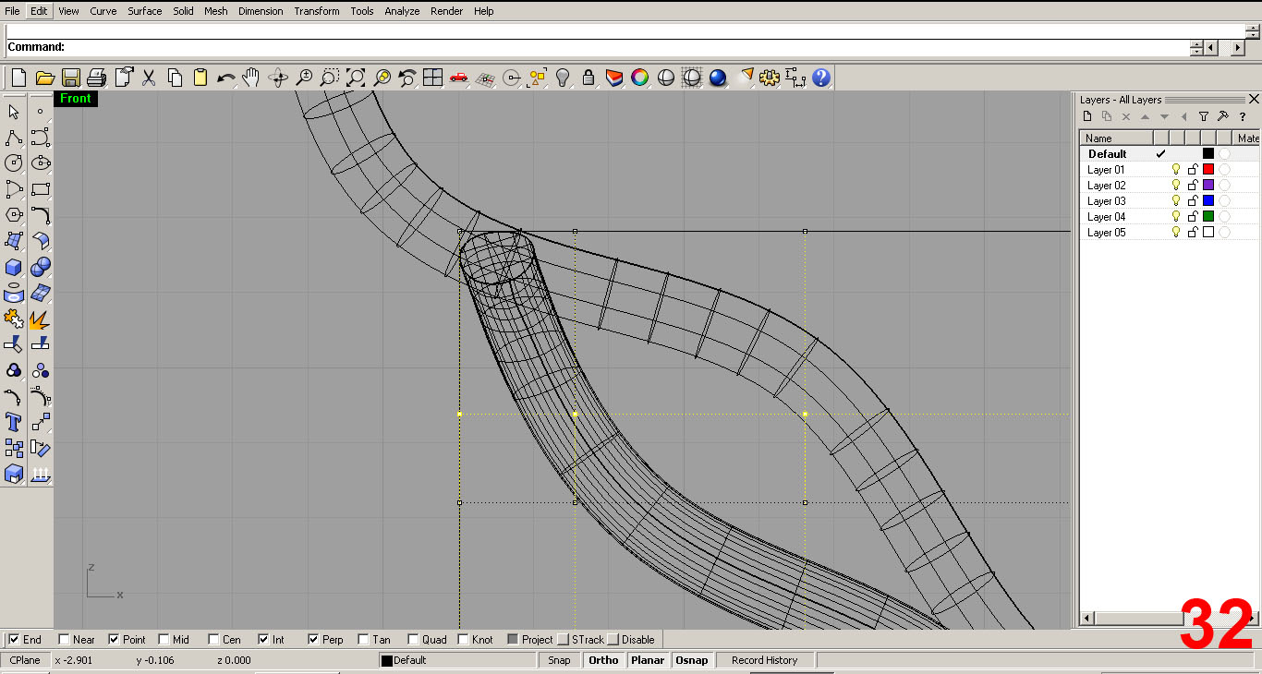
Task: Click the Fillet Curves icon
Action: click(40, 215)
